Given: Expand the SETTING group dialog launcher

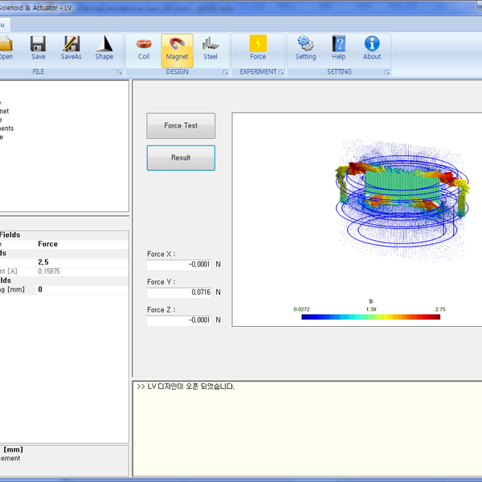Looking at the screenshot, I should pos(386,72).
